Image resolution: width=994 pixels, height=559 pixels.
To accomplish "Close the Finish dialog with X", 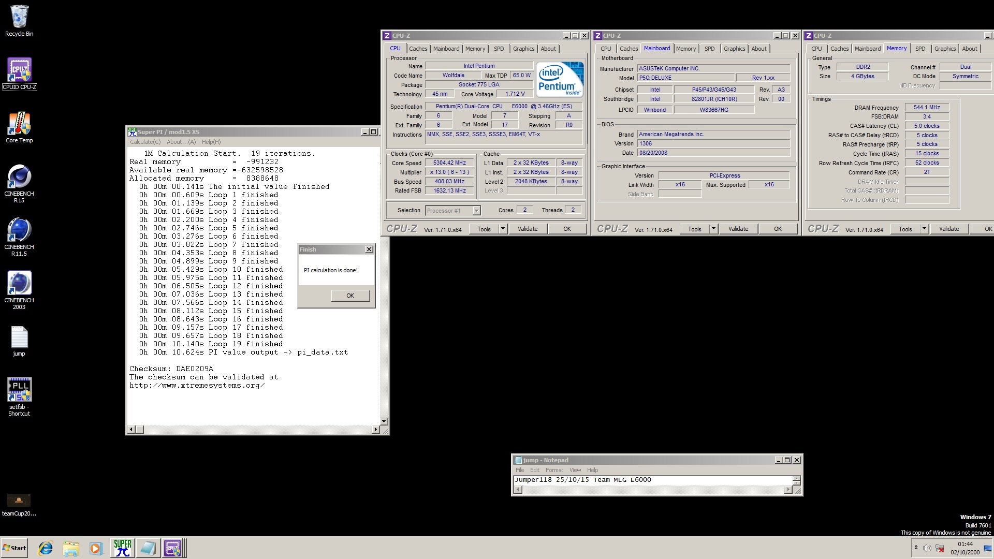I will pos(369,249).
